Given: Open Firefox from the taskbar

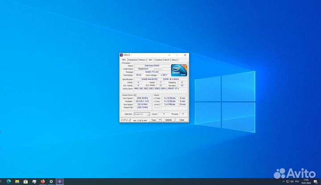Looking at the screenshot, I should (x=43, y=182).
